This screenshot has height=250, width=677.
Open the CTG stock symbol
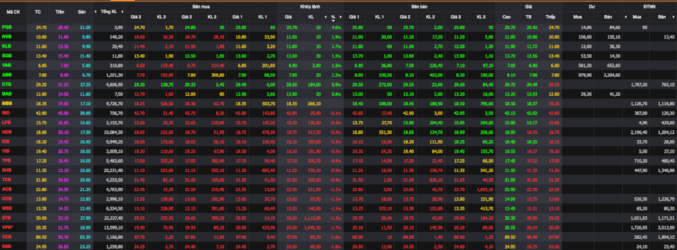[x=7, y=84]
